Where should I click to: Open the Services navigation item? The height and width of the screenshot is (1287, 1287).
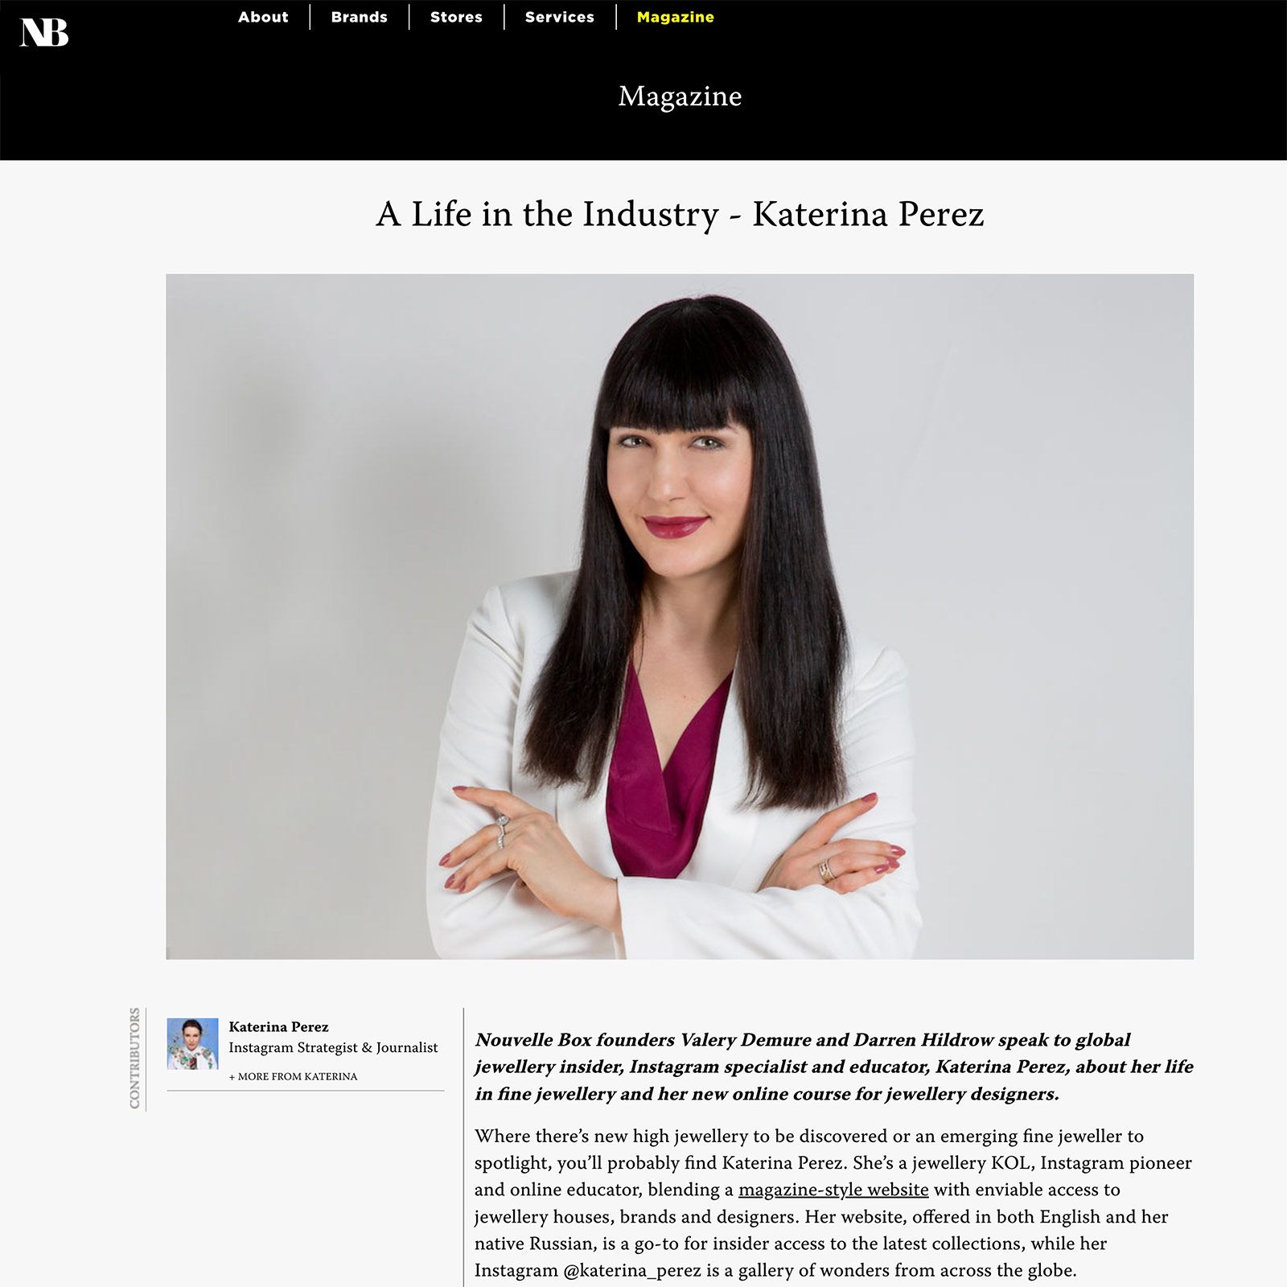[x=559, y=17]
